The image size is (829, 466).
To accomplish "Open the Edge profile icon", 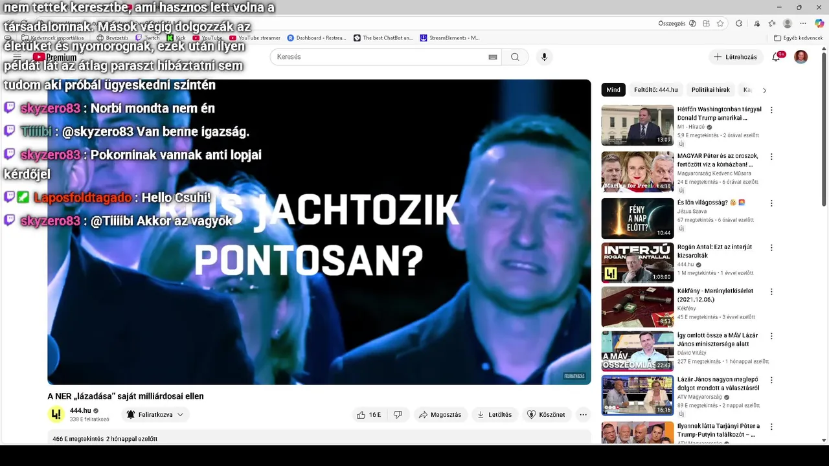I will [788, 23].
